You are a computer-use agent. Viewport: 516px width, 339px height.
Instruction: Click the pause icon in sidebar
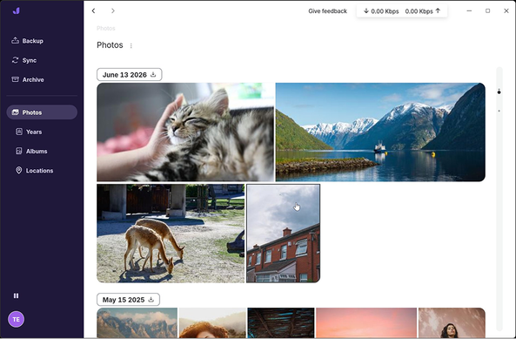17,295
